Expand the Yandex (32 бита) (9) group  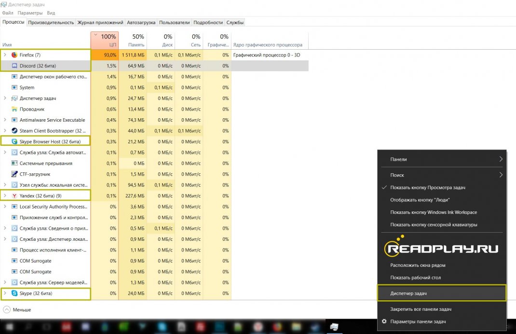pyautogui.click(x=5, y=195)
